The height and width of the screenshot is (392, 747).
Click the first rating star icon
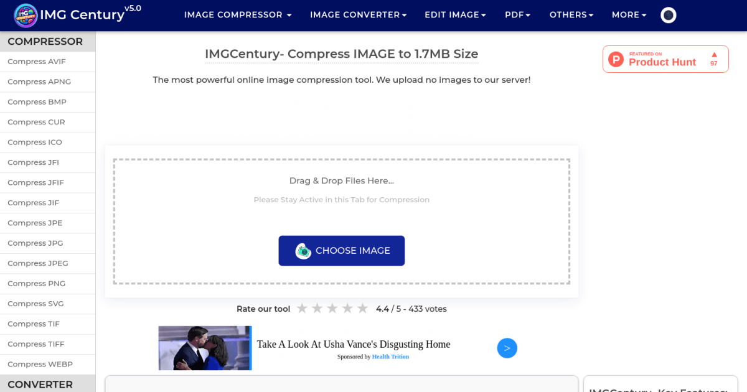(303, 308)
